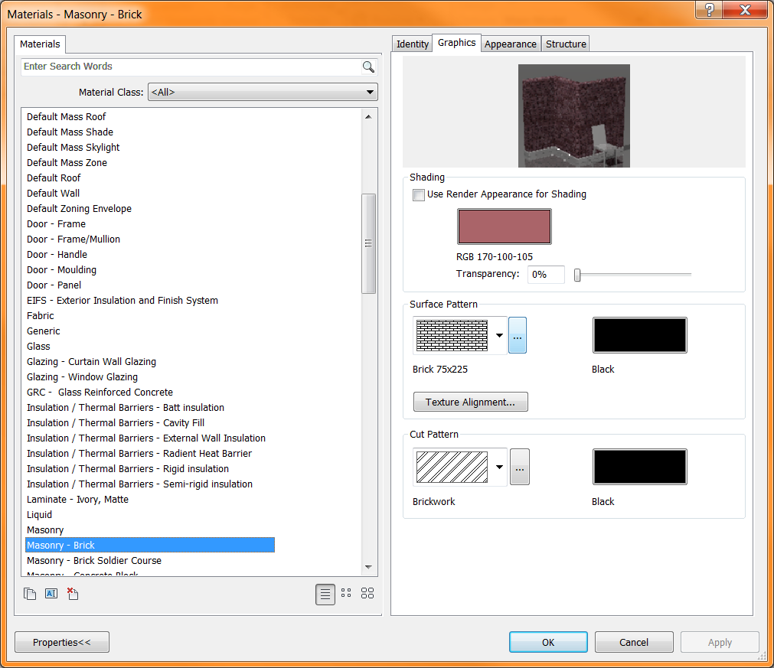Switch material list to small icons view
774x668 pixels.
(346, 593)
